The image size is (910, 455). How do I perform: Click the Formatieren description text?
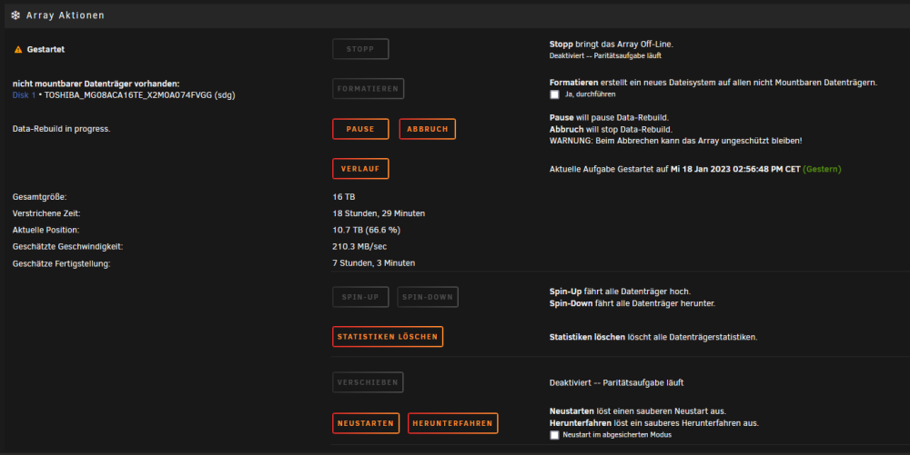713,83
